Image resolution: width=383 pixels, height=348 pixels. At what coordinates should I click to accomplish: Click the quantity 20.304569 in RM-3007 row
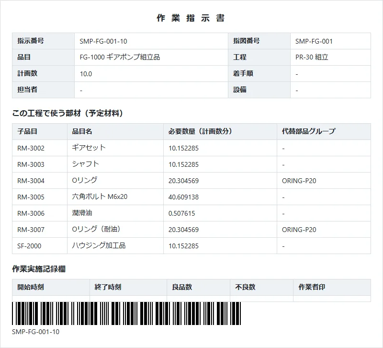coord(183,230)
